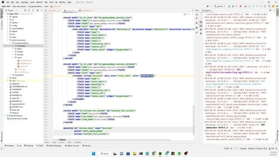Click the Expand All icon in Project panel
279x157 pixels.
29,10
